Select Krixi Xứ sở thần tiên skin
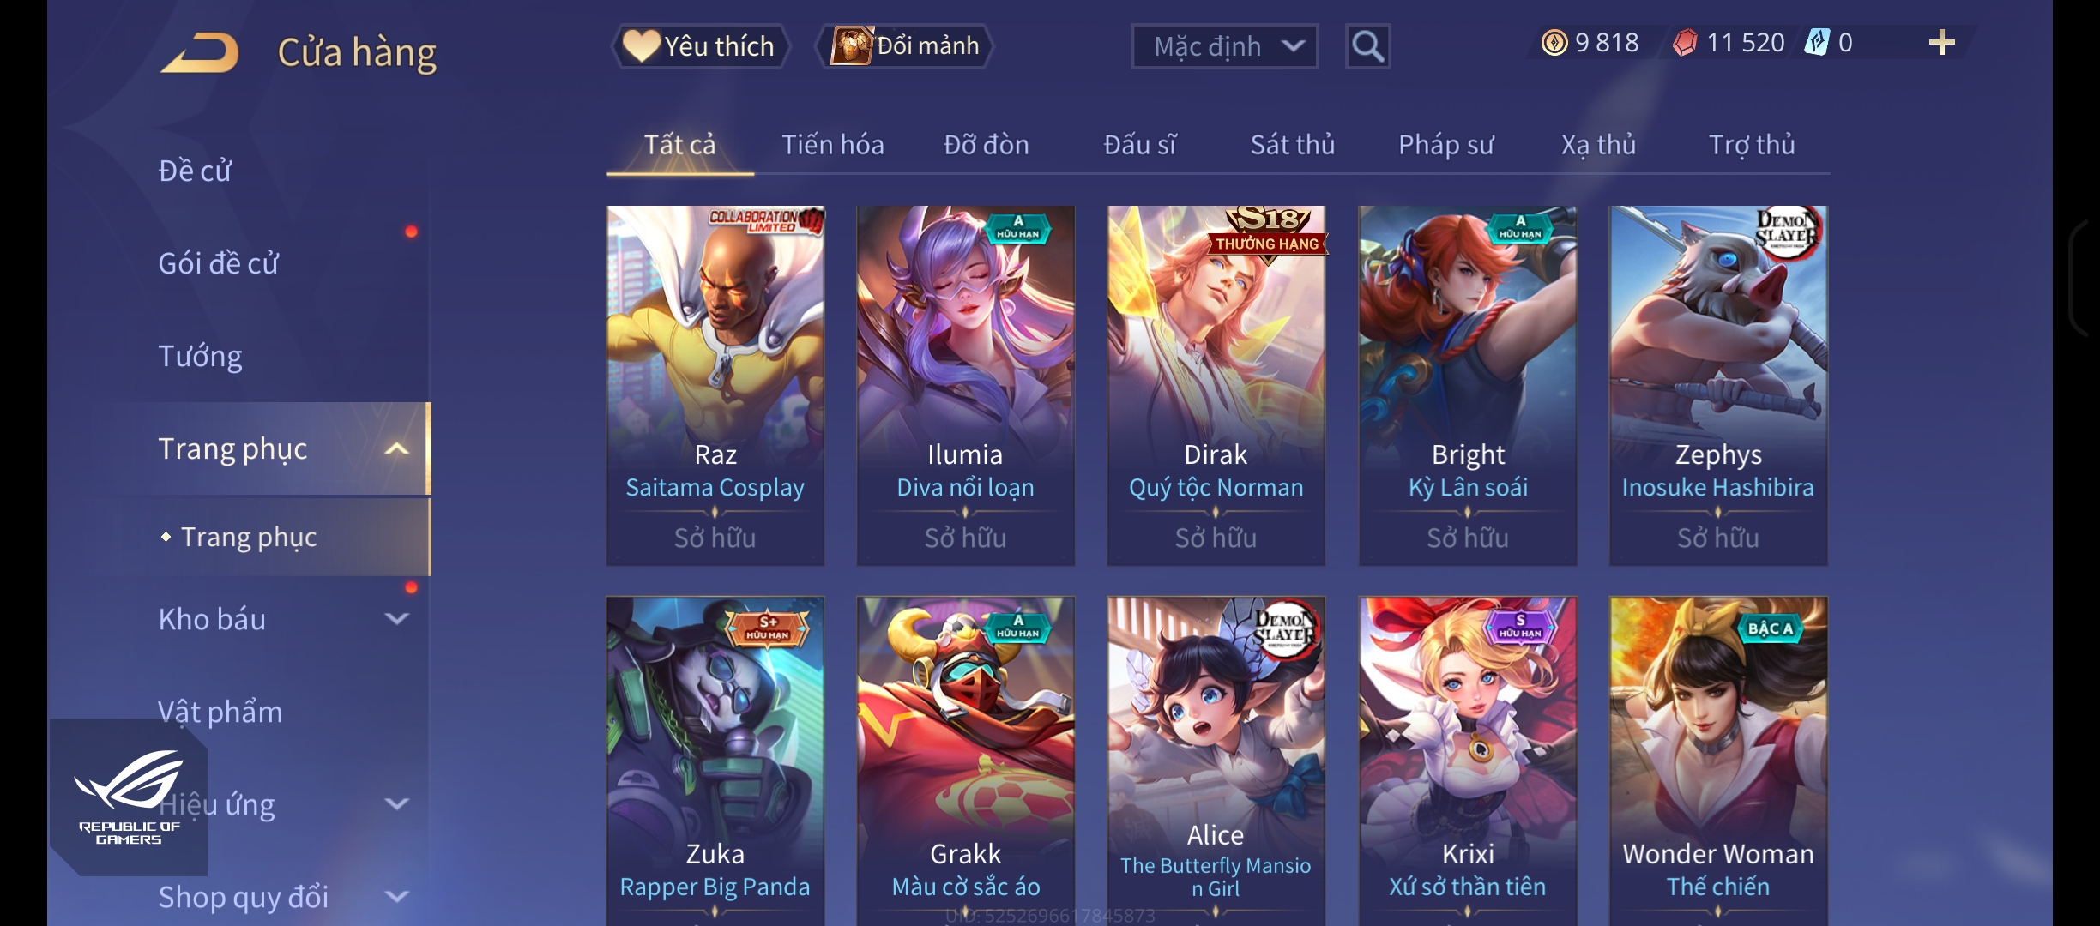Screen dimensions: 2100x926 point(1468,761)
